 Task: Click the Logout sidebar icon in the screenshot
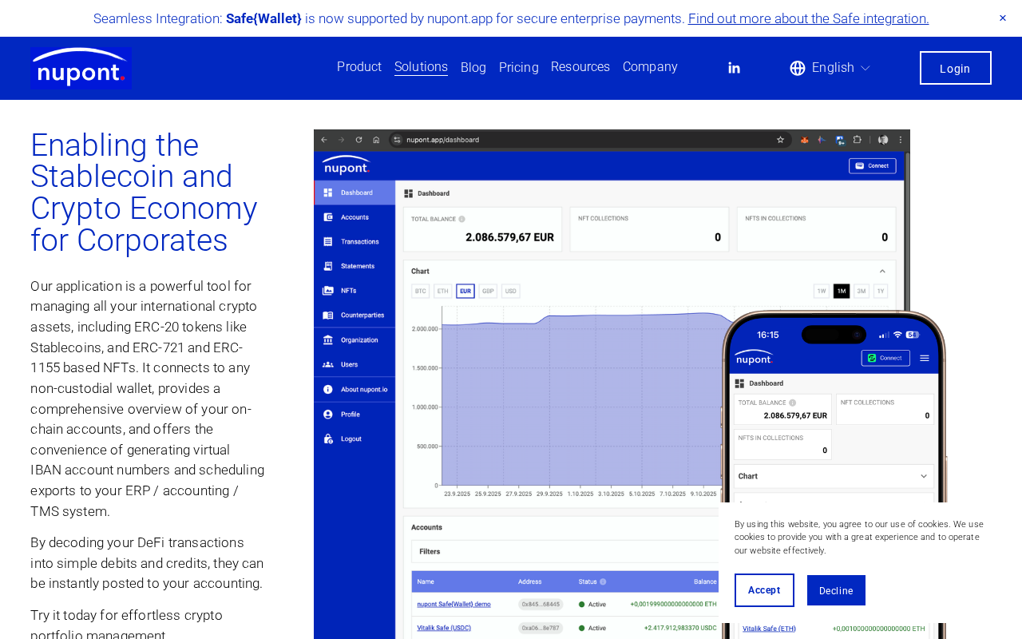pyautogui.click(x=327, y=439)
